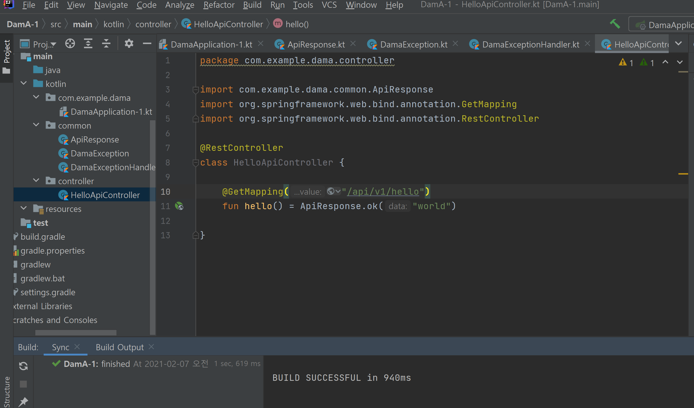Switch to the Build Output tab
The width and height of the screenshot is (694, 408).
pyautogui.click(x=120, y=347)
